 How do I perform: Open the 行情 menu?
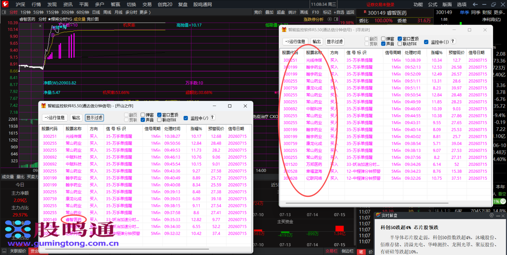tap(36, 4)
